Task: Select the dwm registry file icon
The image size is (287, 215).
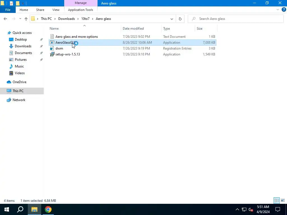Action: tap(52, 48)
